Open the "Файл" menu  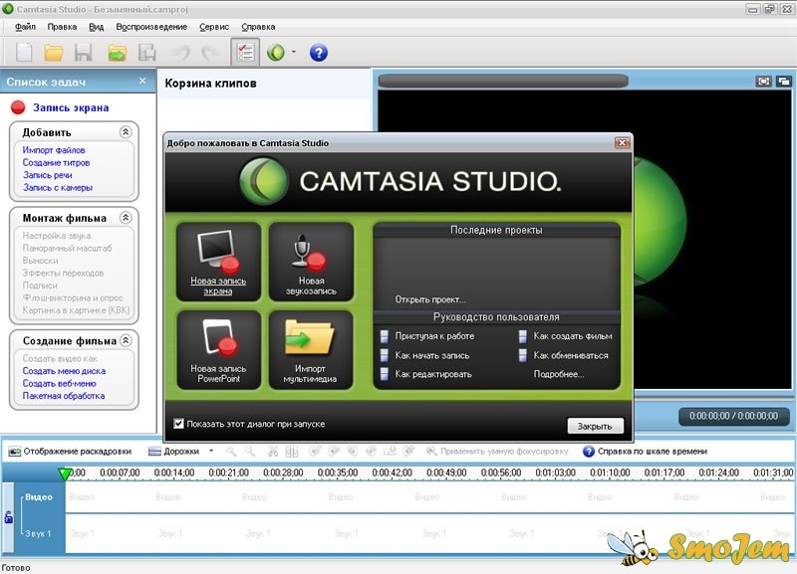25,27
